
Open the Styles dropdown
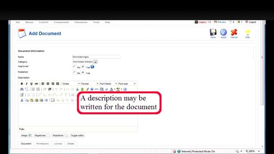pyautogui.click(x=71, y=84)
